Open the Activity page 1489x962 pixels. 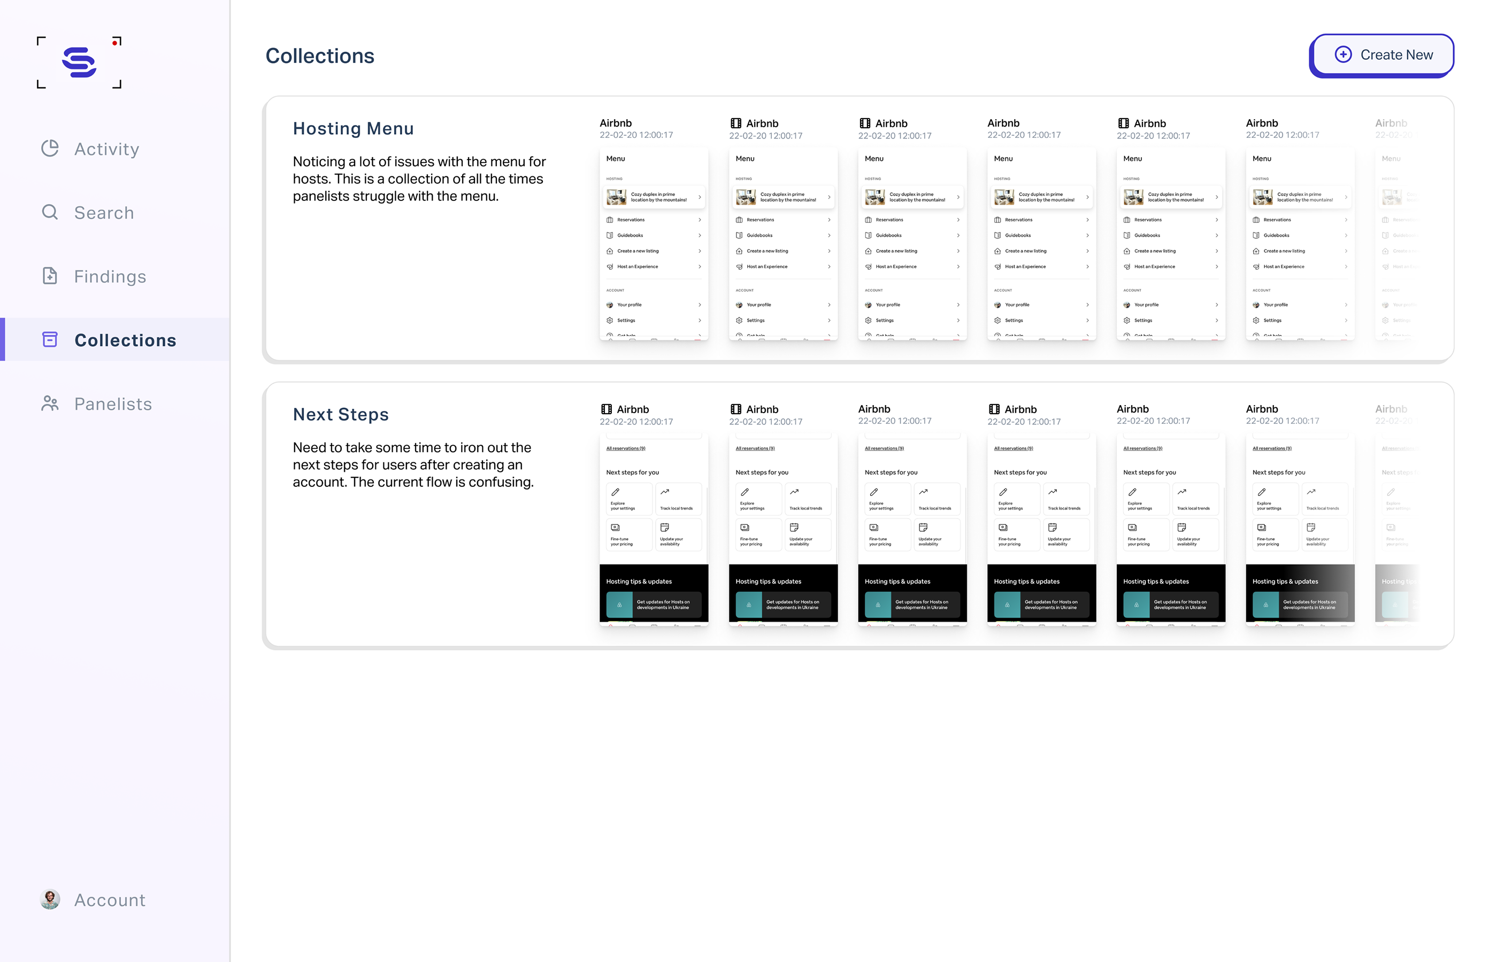(106, 149)
